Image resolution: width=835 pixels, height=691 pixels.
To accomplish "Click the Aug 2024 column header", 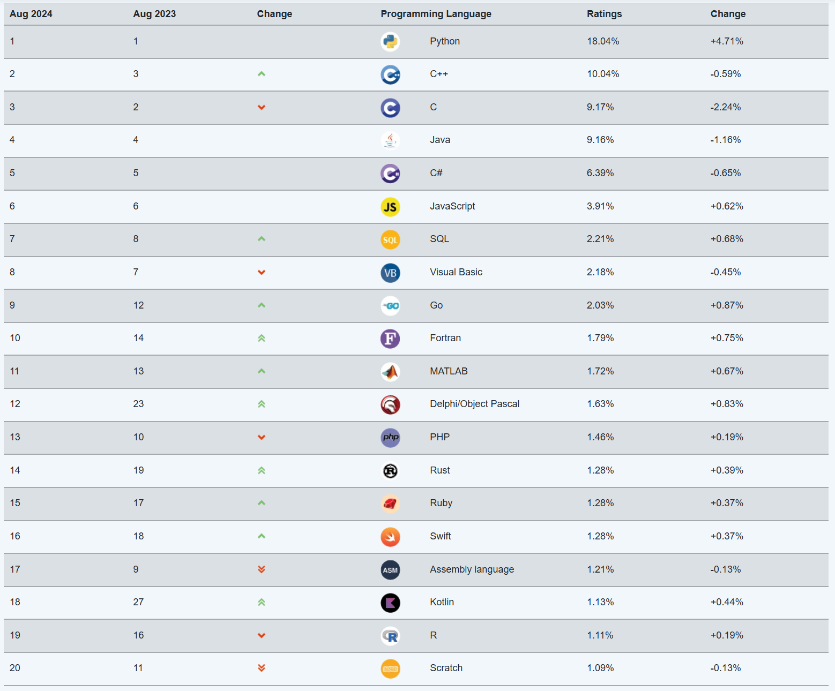I will 31,14.
